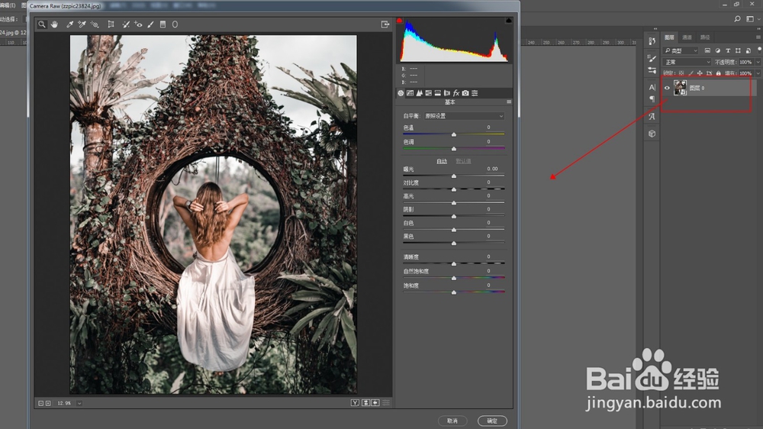Expand the opacity dropdown arrow

757,63
